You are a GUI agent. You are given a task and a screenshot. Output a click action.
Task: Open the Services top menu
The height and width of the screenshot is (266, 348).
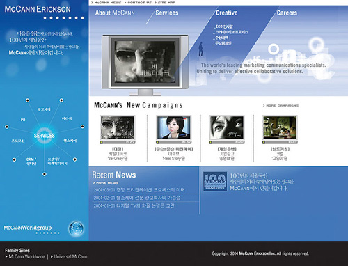point(167,13)
